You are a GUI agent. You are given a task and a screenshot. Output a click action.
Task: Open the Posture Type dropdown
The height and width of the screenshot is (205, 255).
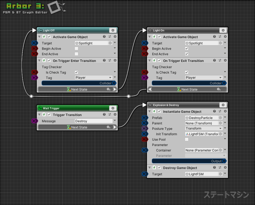(x=204, y=128)
